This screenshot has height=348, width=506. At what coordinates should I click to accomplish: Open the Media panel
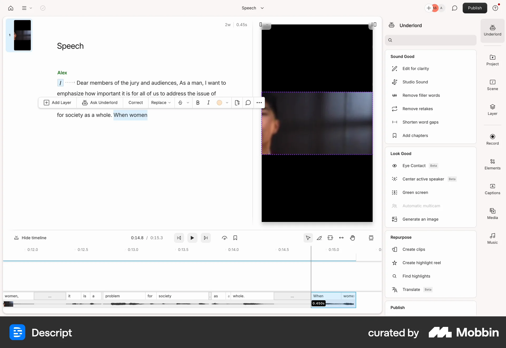[492, 214]
